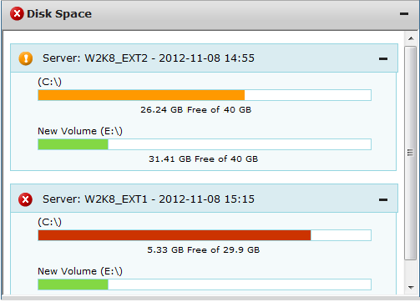Viewport: 420px width, 302px height.
Task: Click the New Volume (E:\) label under W2K8_EXT2
Action: point(80,131)
